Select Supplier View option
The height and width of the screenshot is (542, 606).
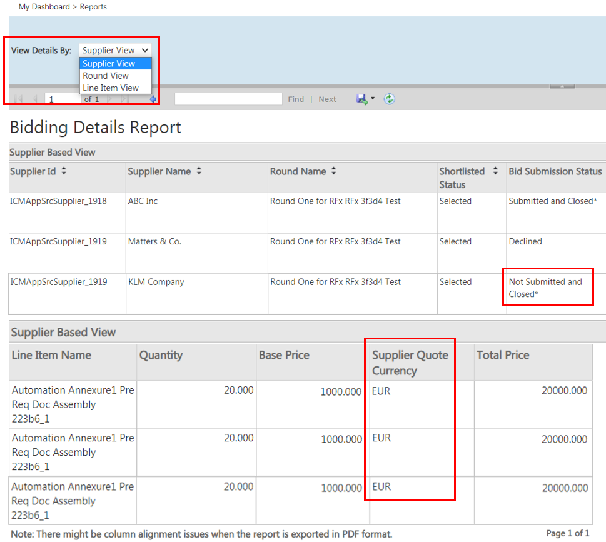pyautogui.click(x=109, y=63)
